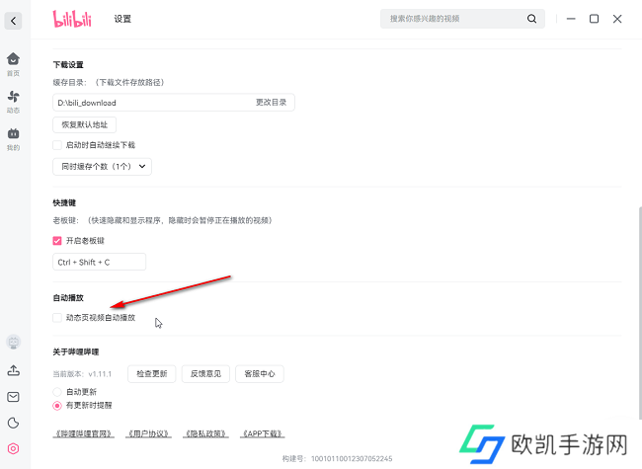Click the 关于哔哩哔哩 section heading
The image size is (642, 469).
coord(76,352)
